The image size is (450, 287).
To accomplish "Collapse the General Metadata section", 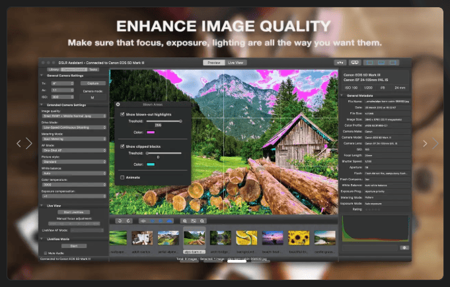I will tap(342, 96).
